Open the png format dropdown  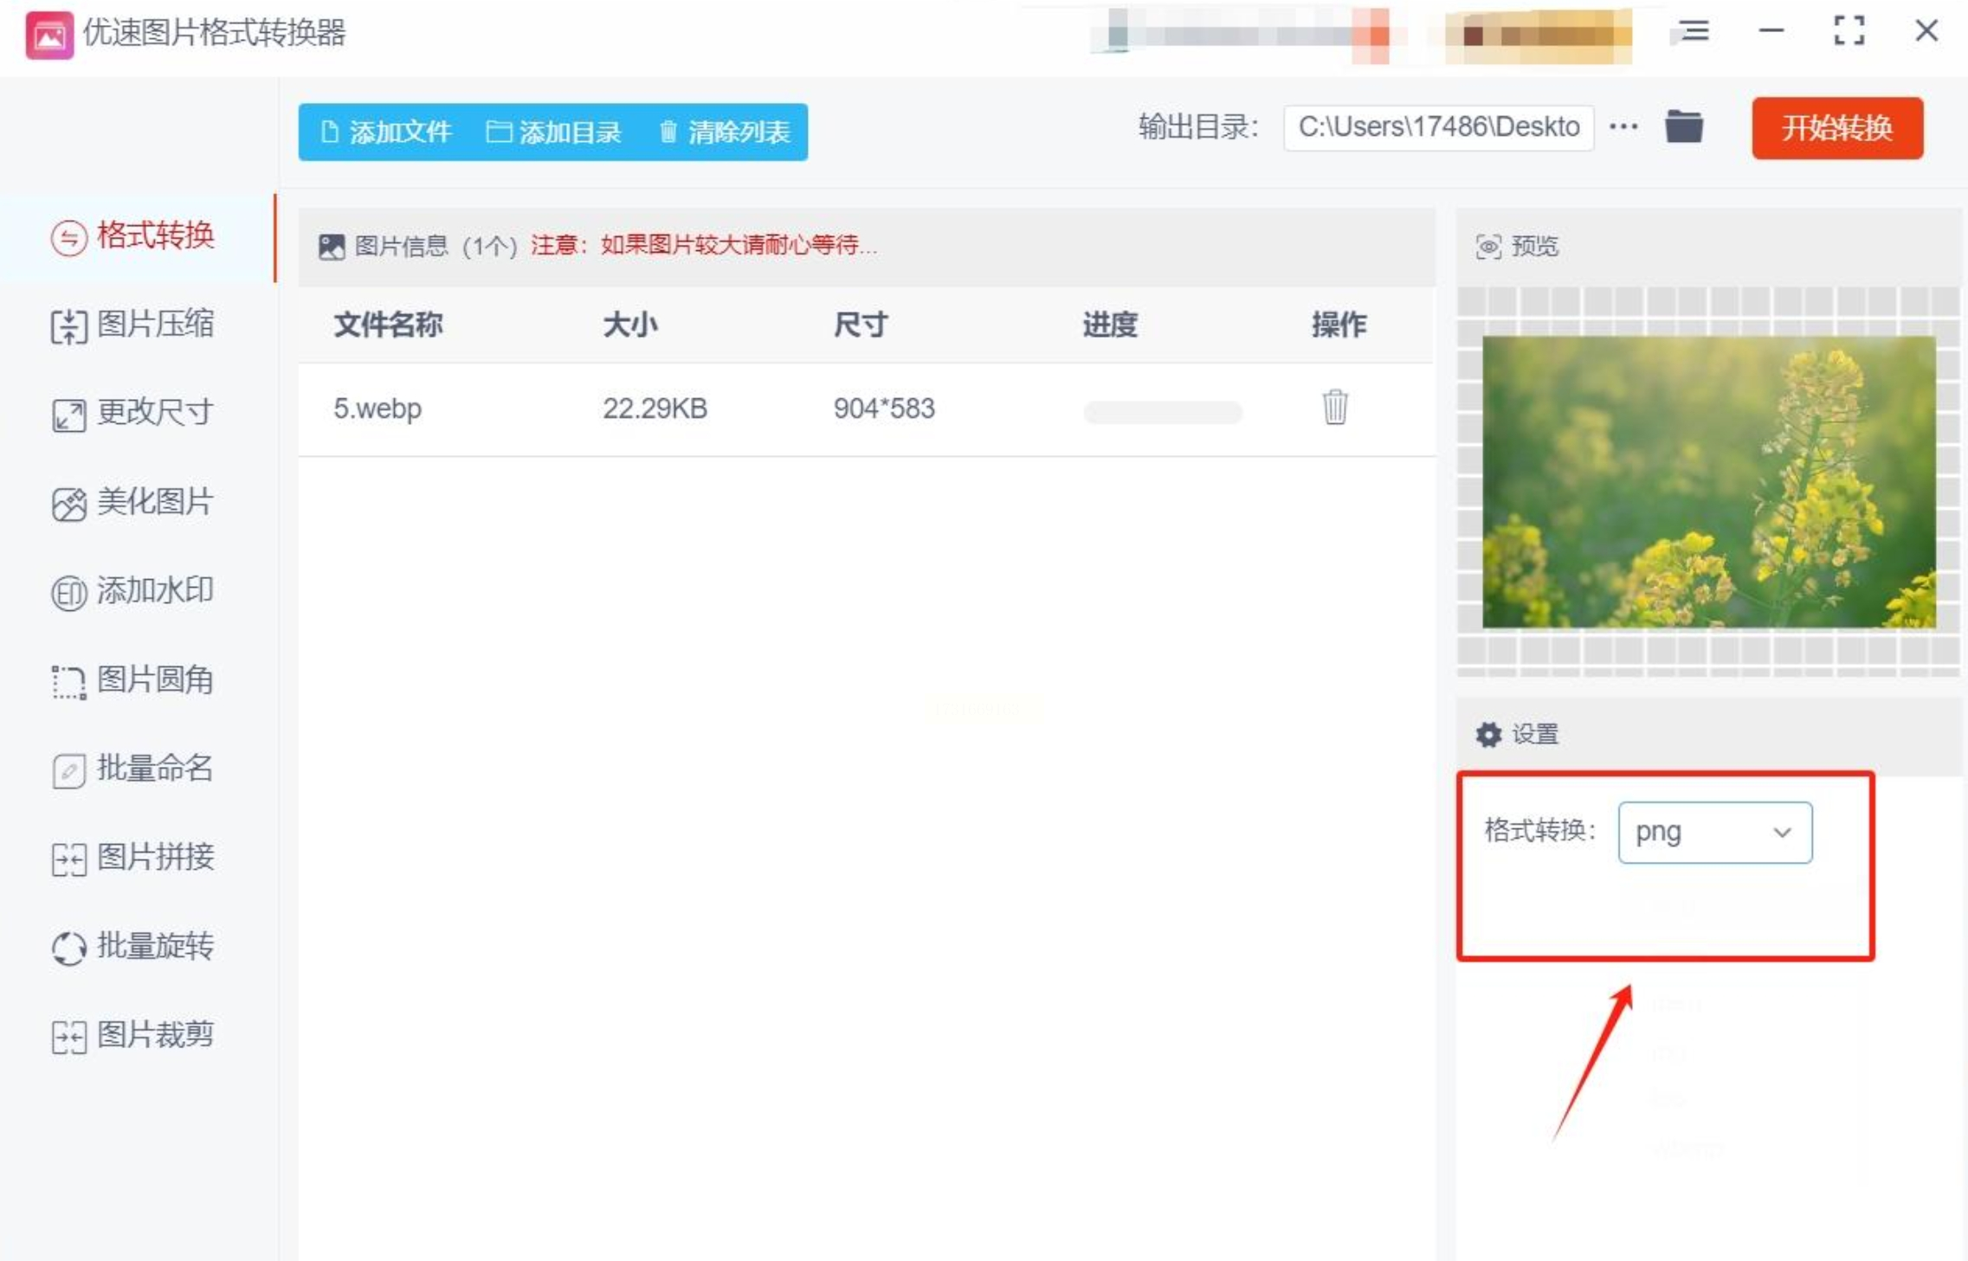1714,833
